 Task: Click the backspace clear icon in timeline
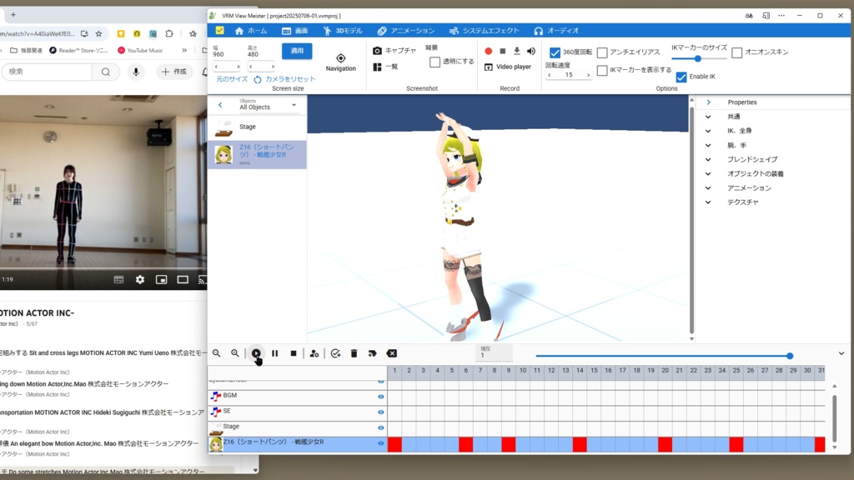tap(392, 353)
